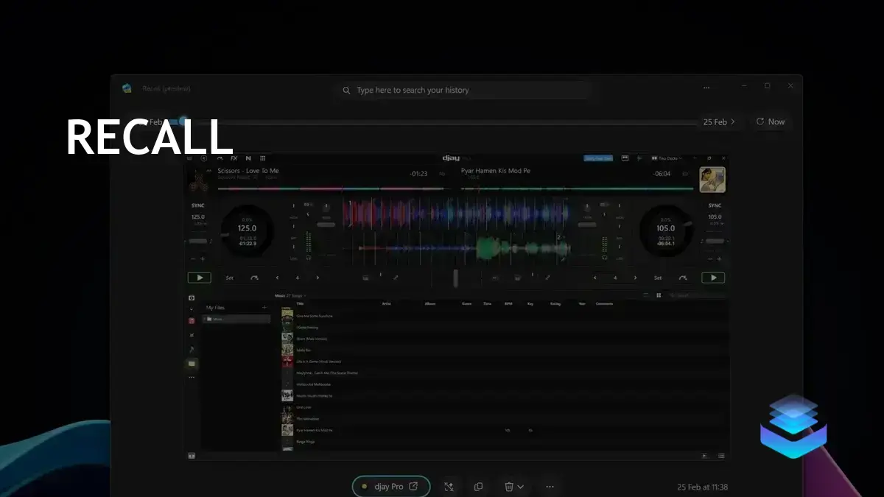Click the grid icon in djay toolbar
Viewport: 884px width, 497px height.
point(263,158)
